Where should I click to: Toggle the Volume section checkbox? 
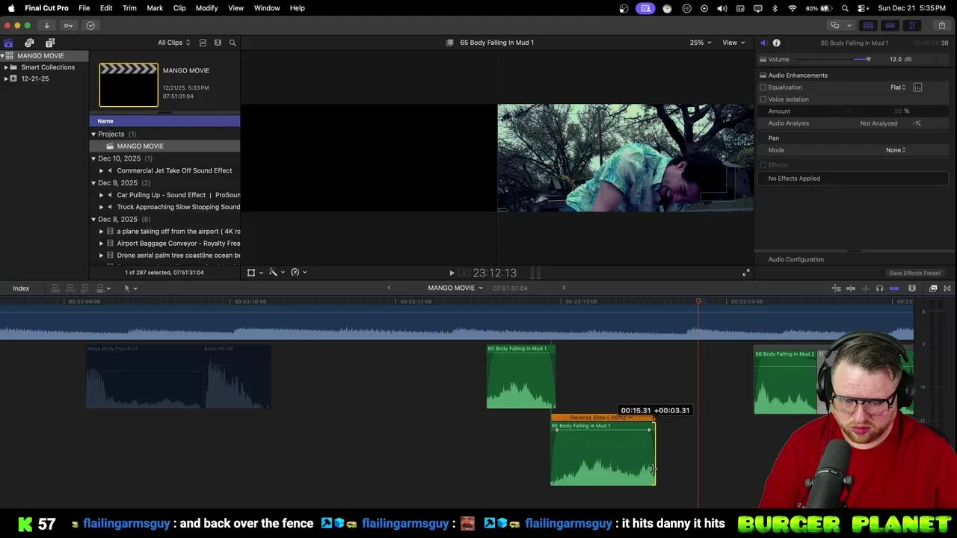click(763, 60)
